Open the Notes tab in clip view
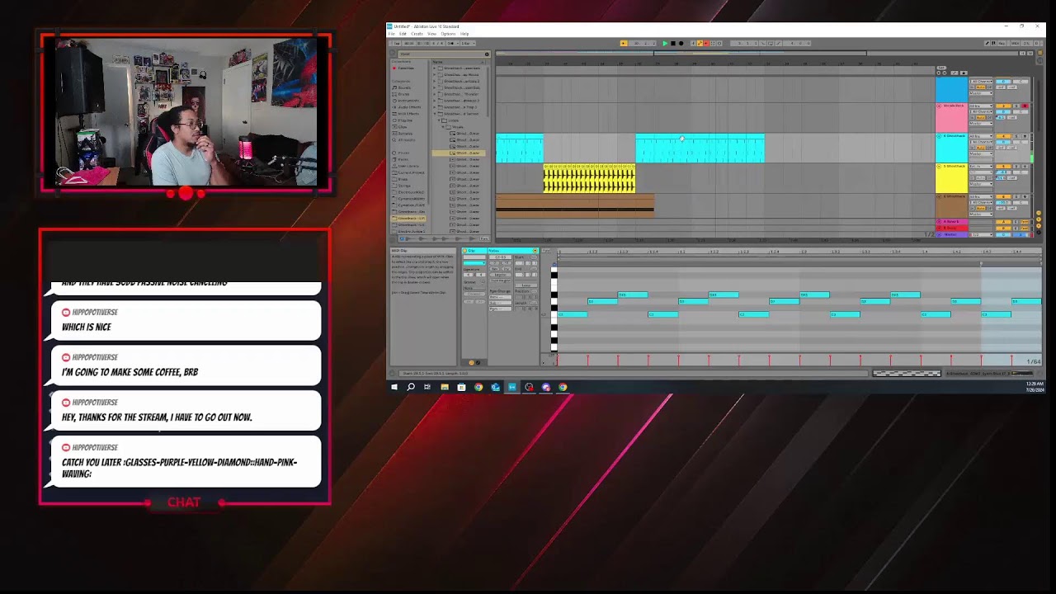The image size is (1056, 594). 511,251
